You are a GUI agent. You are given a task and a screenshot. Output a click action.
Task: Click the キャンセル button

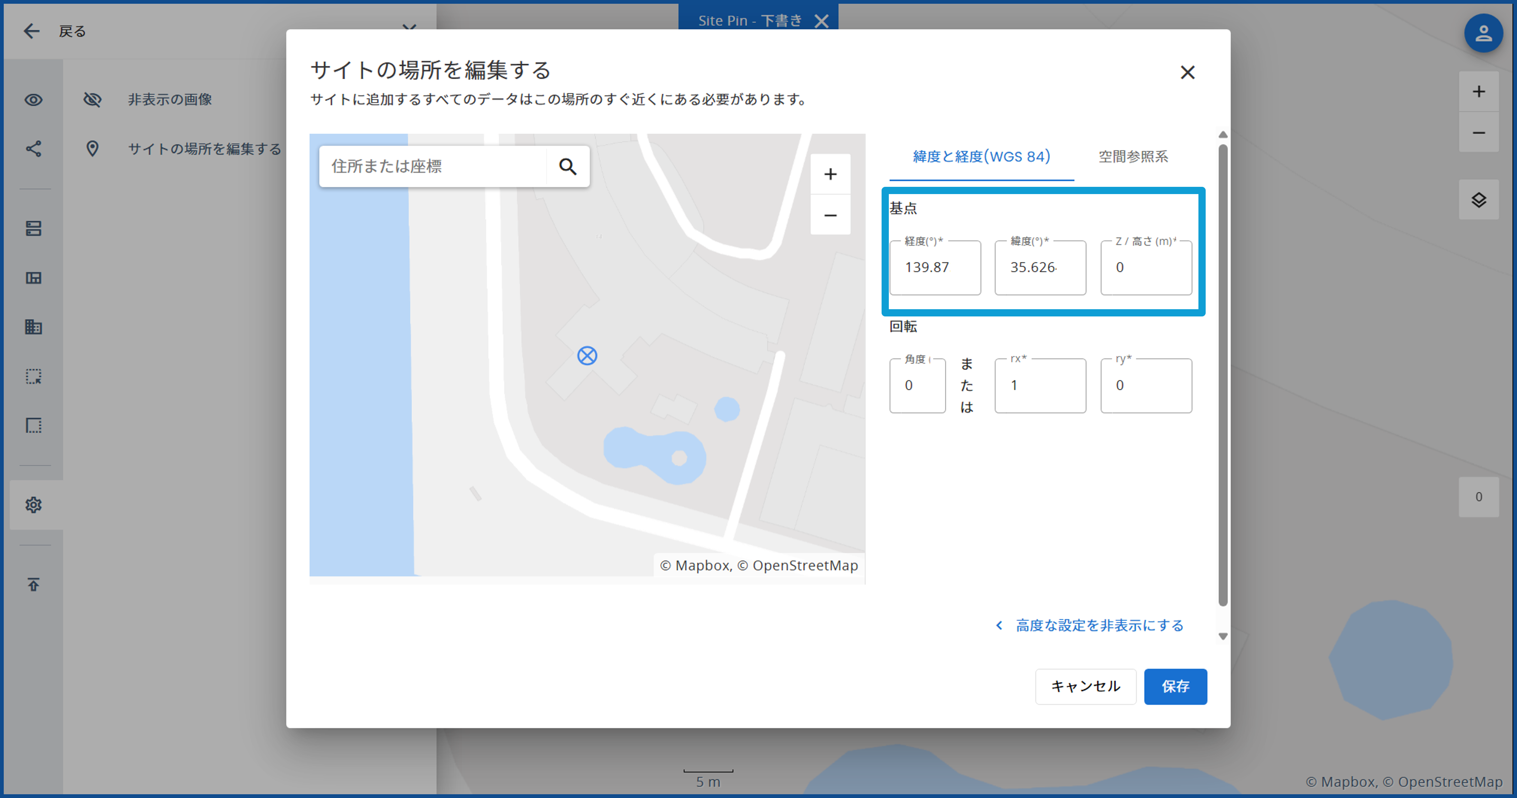(1085, 687)
